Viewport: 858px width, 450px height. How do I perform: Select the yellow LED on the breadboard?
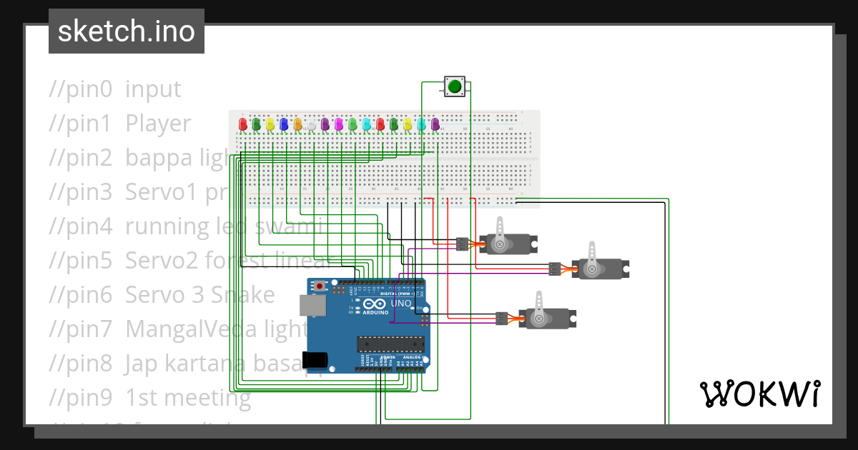(x=270, y=125)
